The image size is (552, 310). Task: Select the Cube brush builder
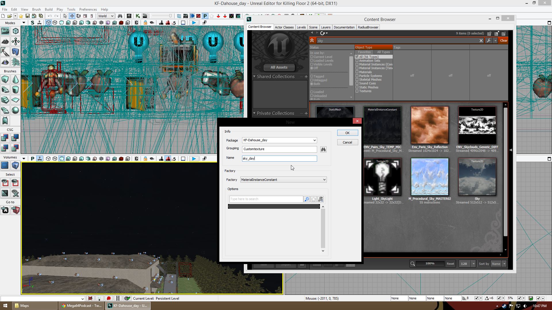(x=5, y=79)
